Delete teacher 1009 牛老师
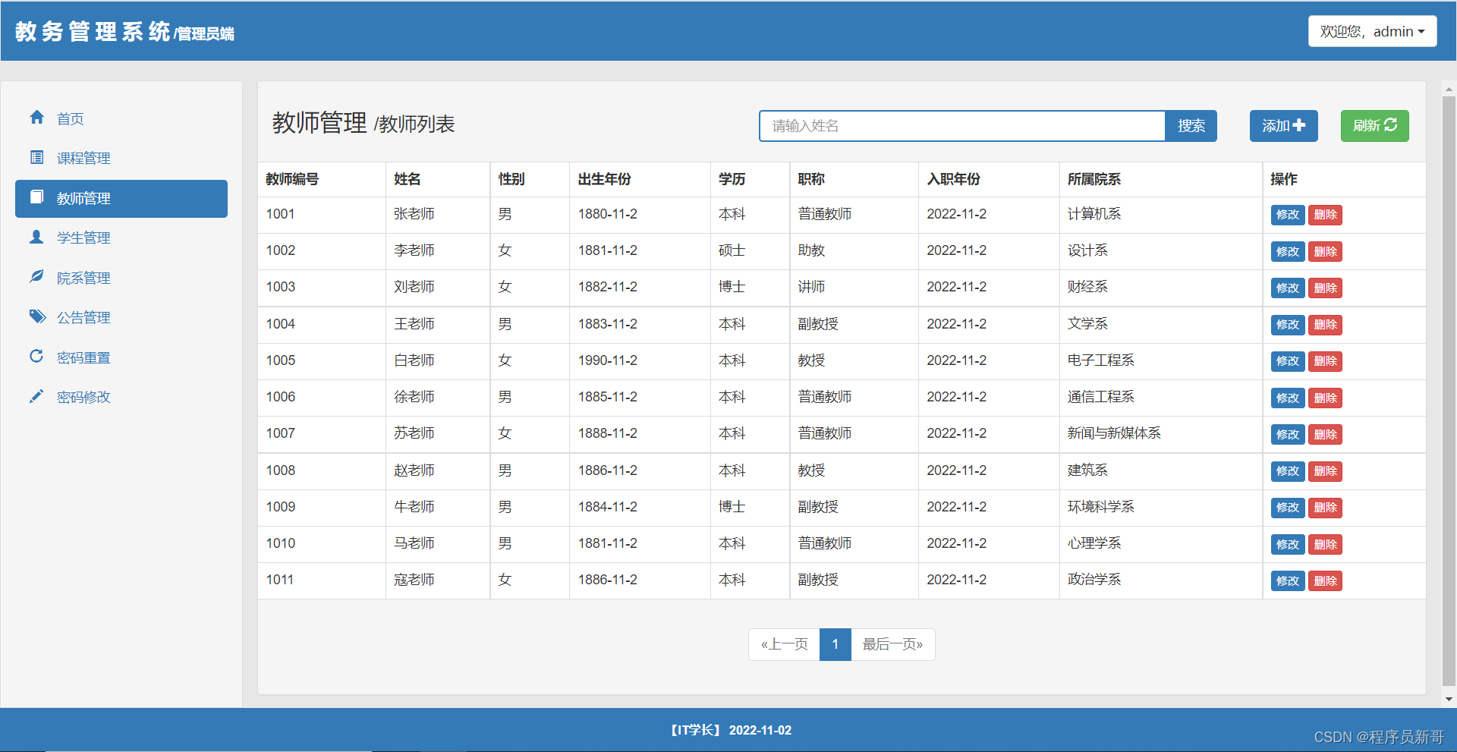The height and width of the screenshot is (752, 1457). click(1325, 508)
